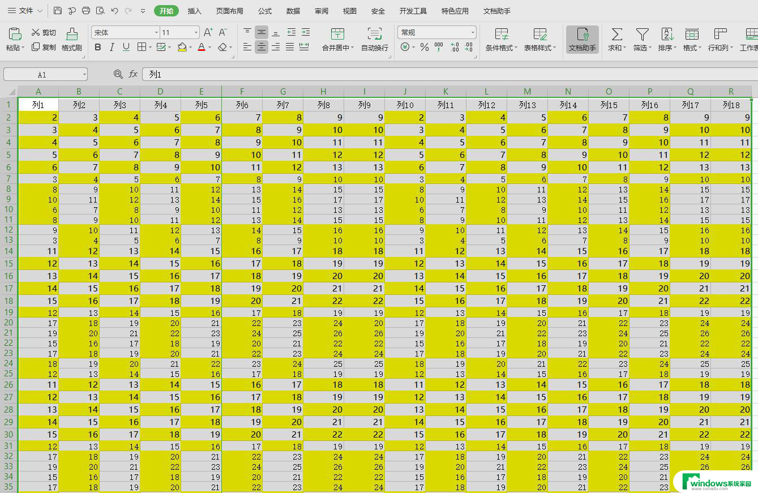
Task: Click Wrap Text (自动换行) icon
Action: tap(374, 33)
